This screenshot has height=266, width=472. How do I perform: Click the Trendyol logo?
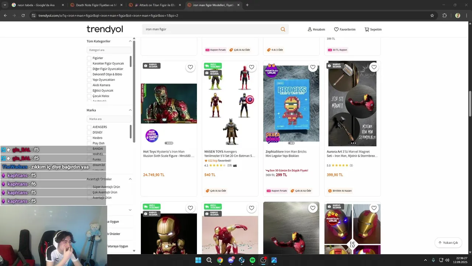click(x=105, y=29)
